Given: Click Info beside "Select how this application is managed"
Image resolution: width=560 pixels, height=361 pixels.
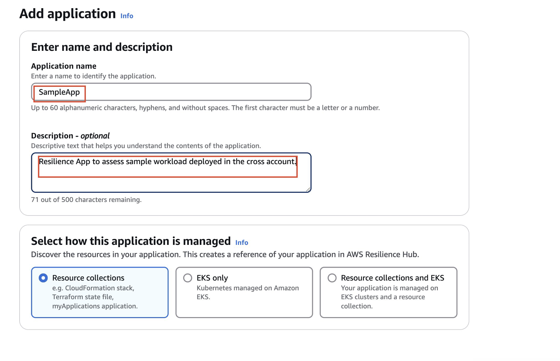Looking at the screenshot, I should 242,242.
